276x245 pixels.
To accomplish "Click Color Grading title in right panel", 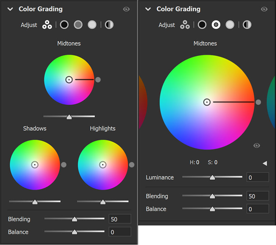I will click(x=178, y=9).
